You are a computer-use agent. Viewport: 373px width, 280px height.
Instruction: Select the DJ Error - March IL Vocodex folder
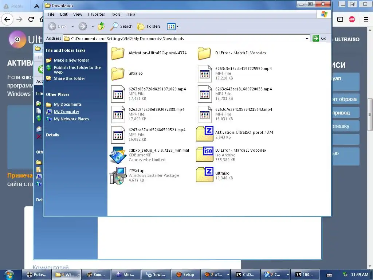tap(204, 53)
